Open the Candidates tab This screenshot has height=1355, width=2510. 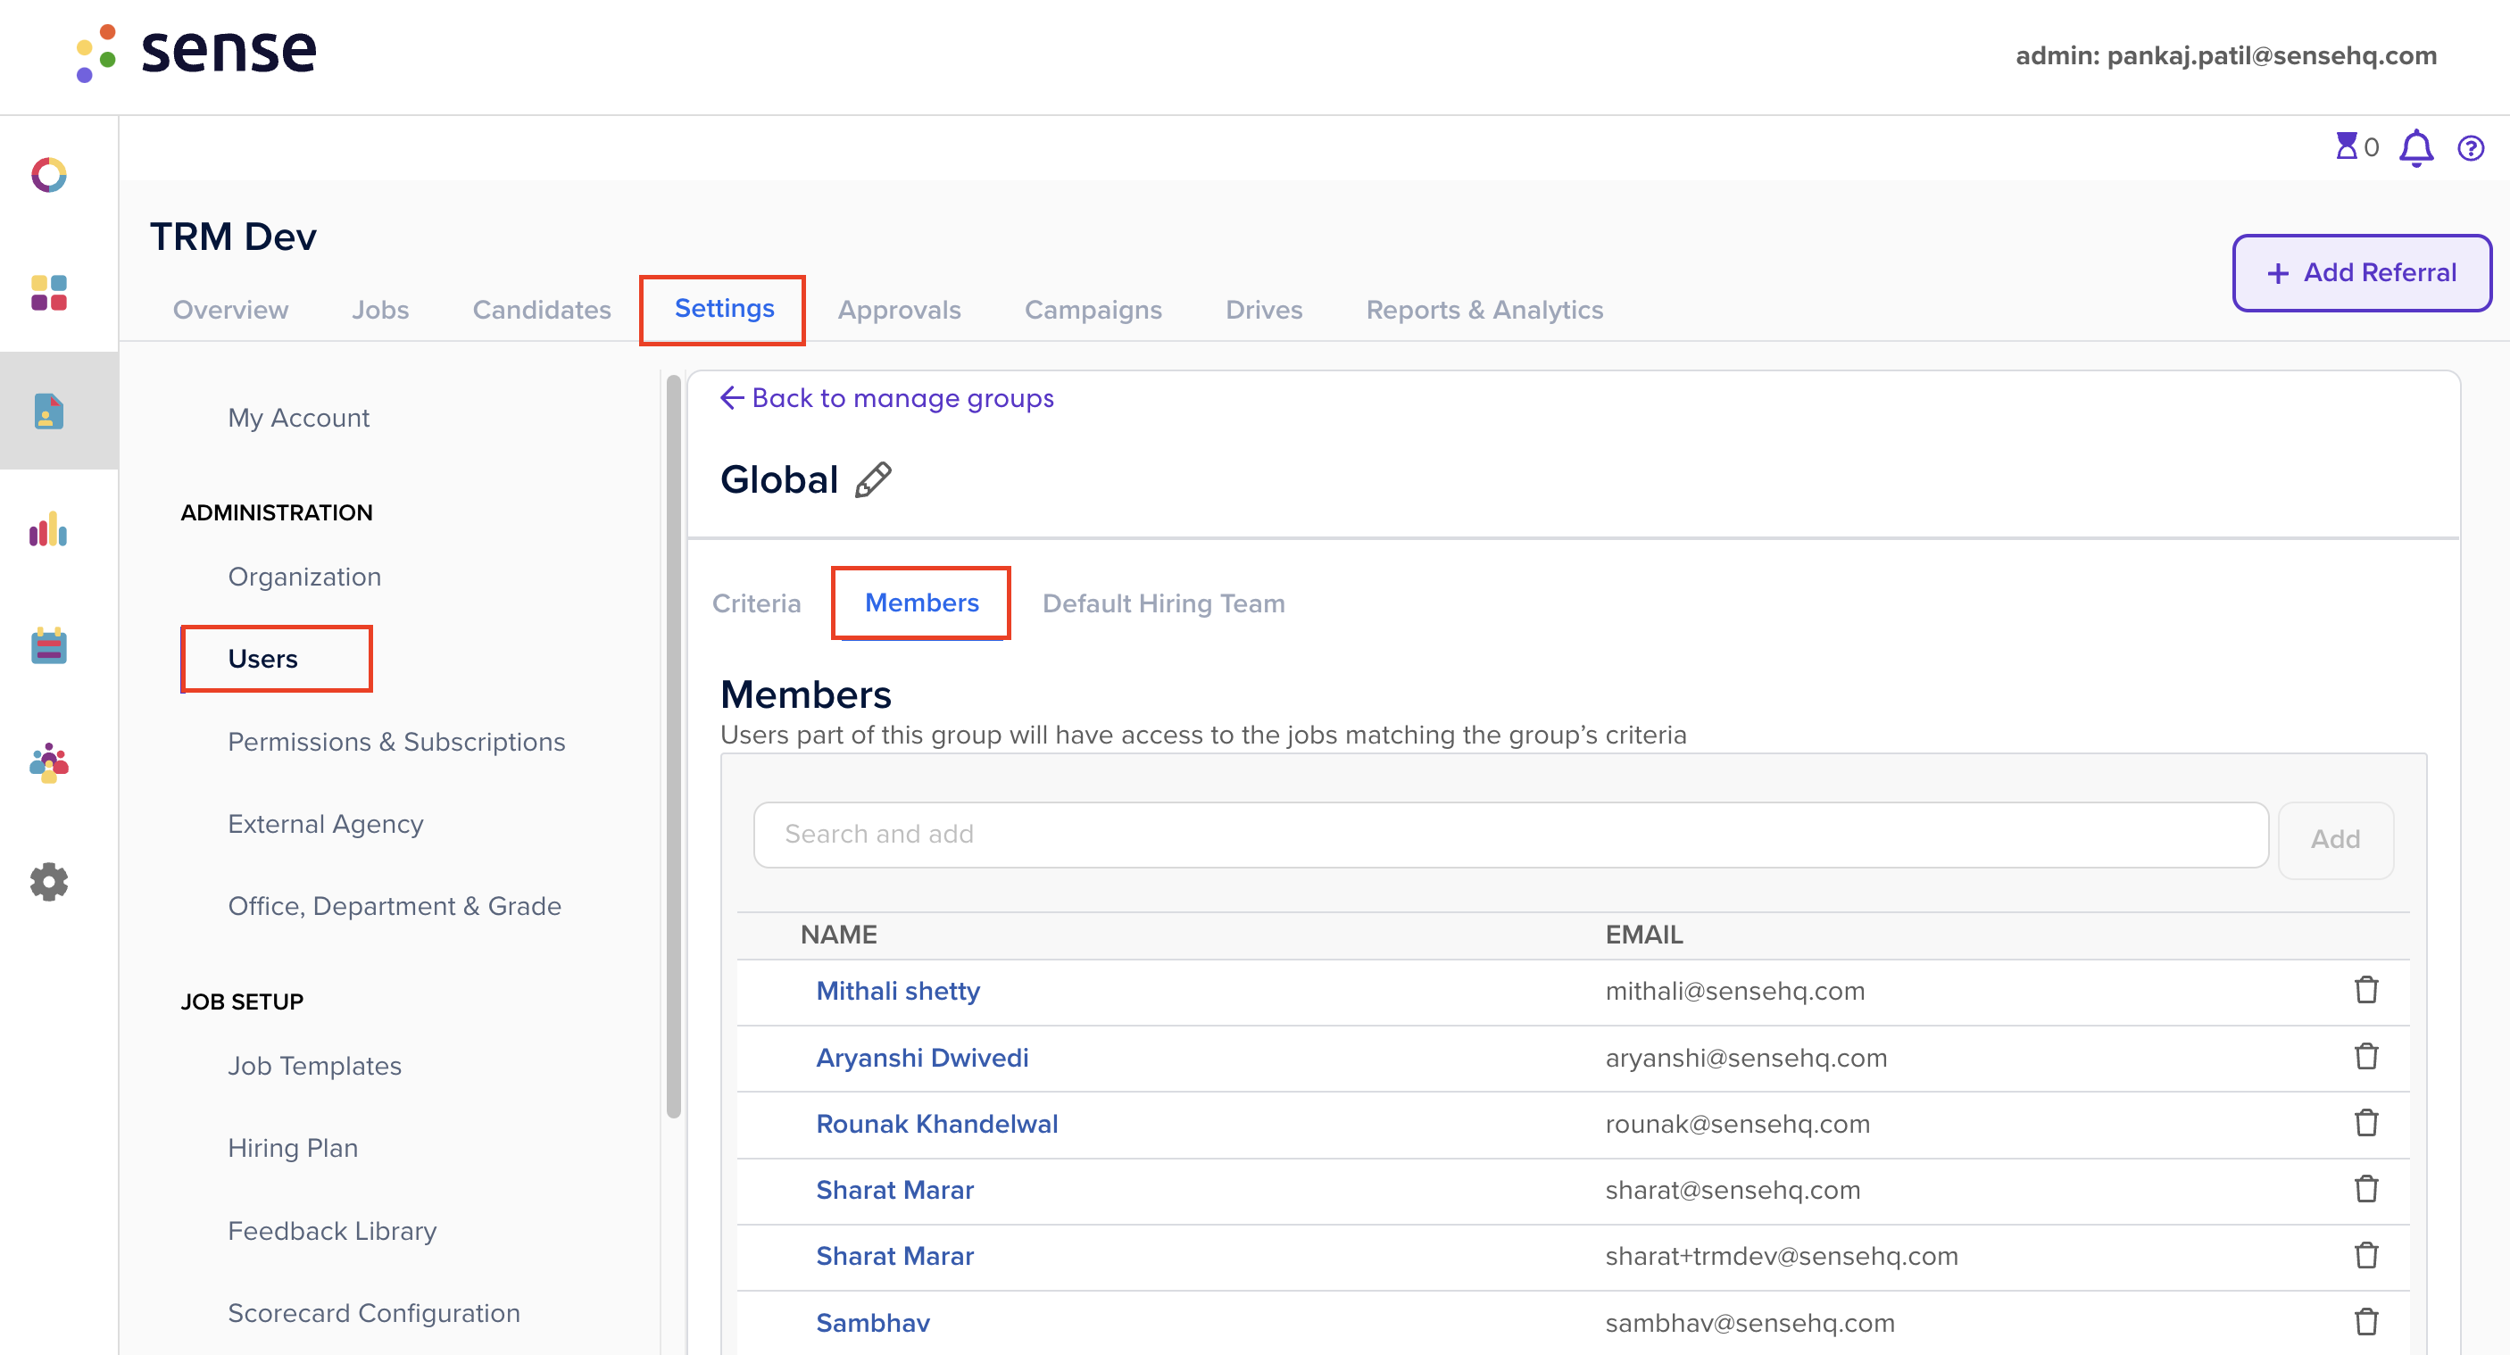pyautogui.click(x=542, y=310)
